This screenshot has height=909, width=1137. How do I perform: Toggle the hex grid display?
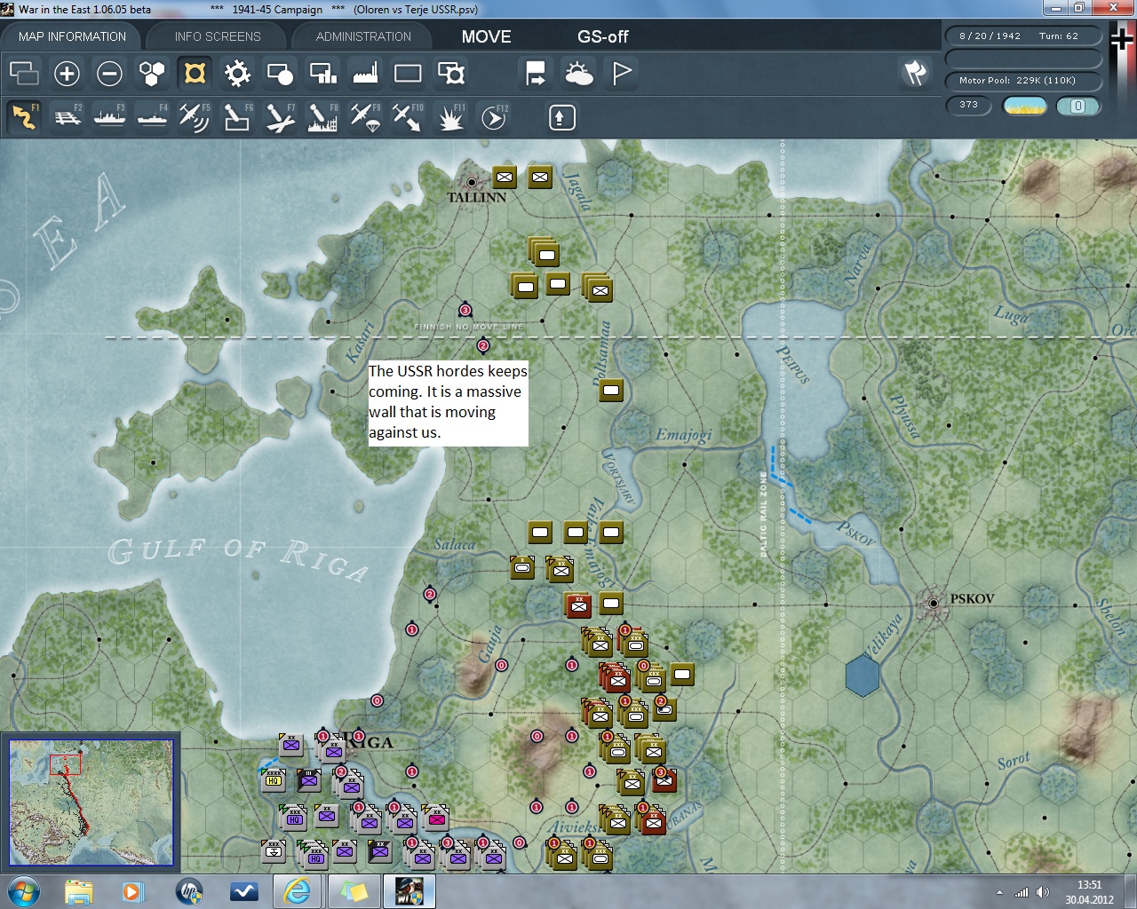tap(152, 74)
